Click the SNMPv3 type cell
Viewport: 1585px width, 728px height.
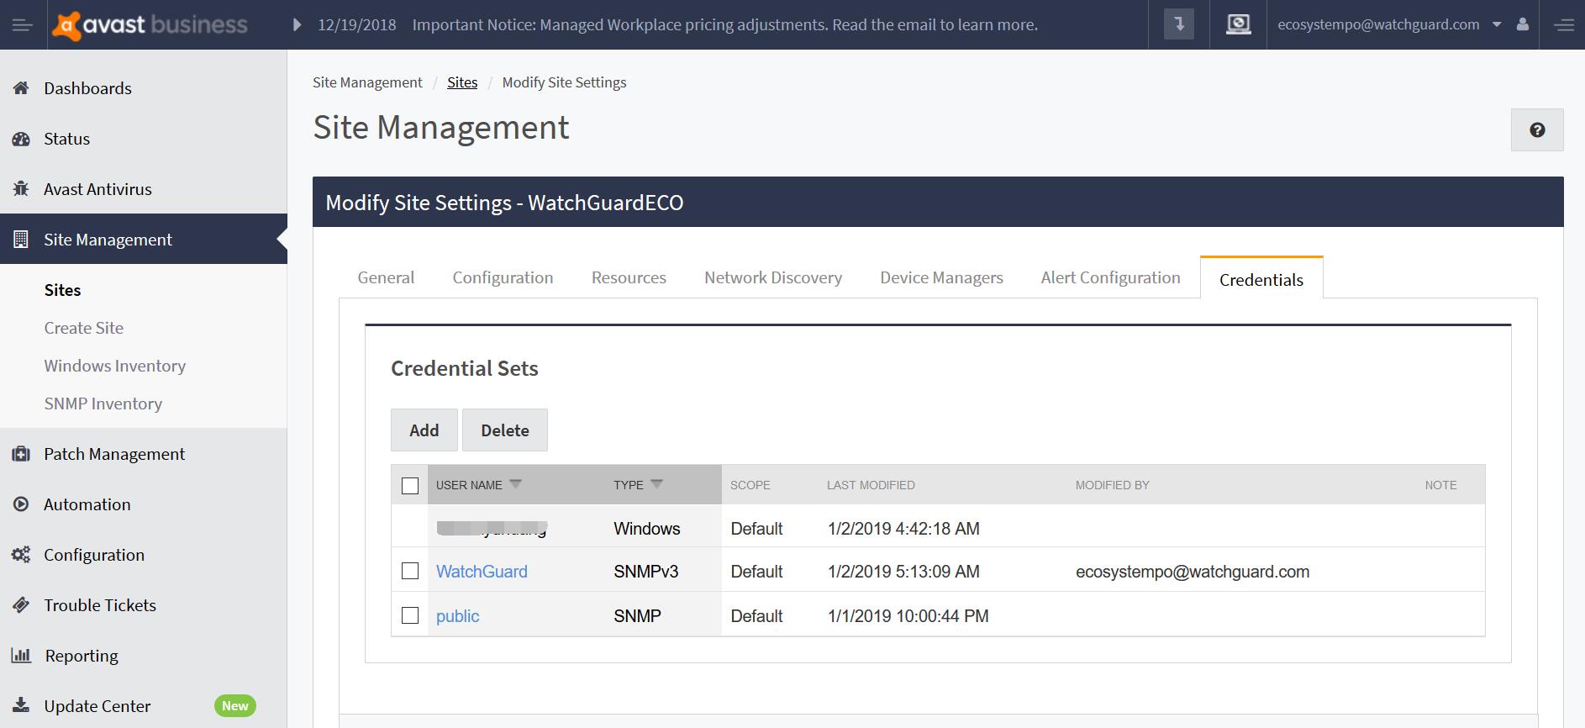pos(645,572)
